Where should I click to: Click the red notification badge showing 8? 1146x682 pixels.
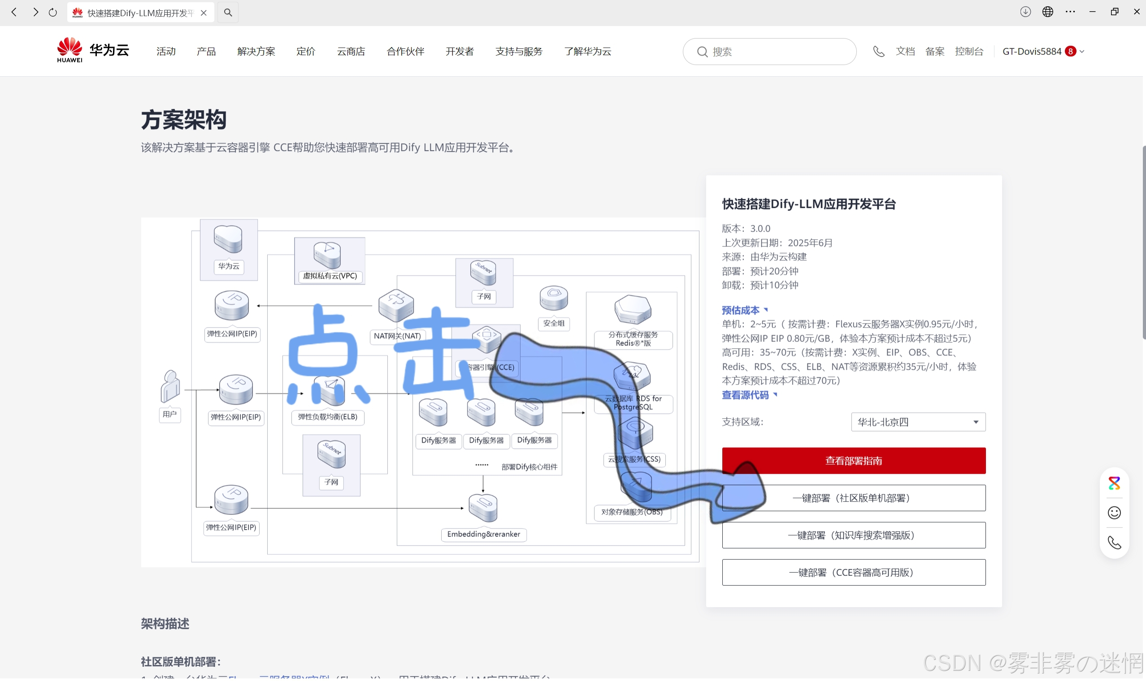pyautogui.click(x=1070, y=52)
